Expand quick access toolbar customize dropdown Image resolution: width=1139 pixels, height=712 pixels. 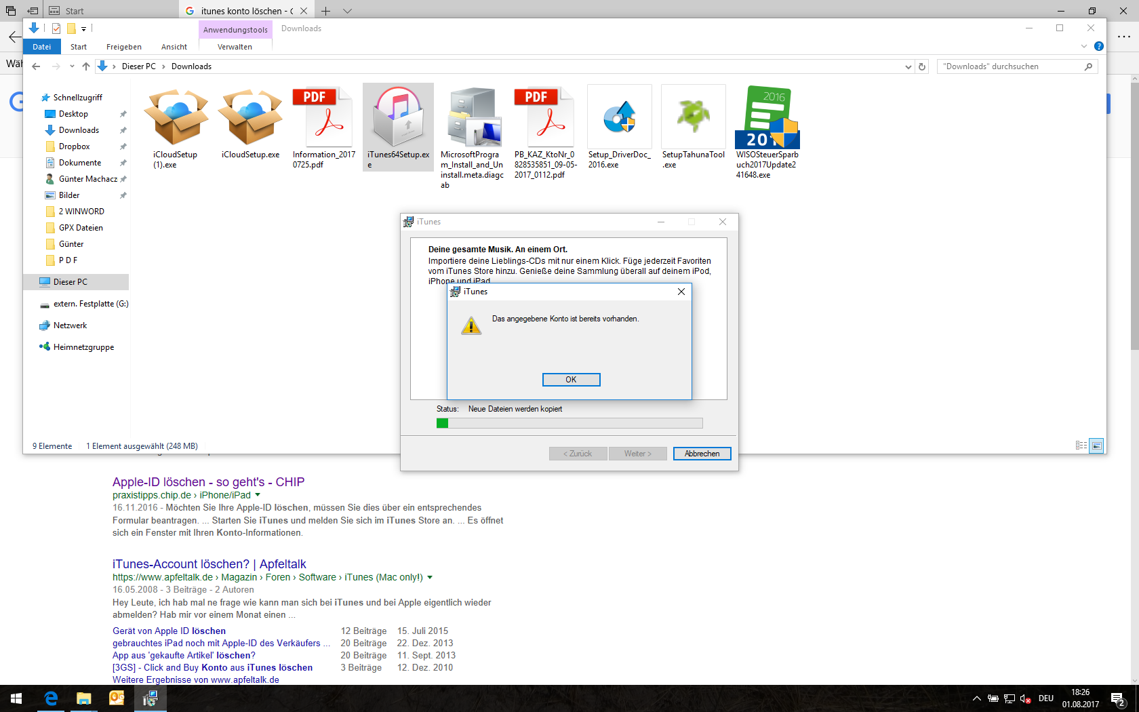pyautogui.click(x=83, y=28)
